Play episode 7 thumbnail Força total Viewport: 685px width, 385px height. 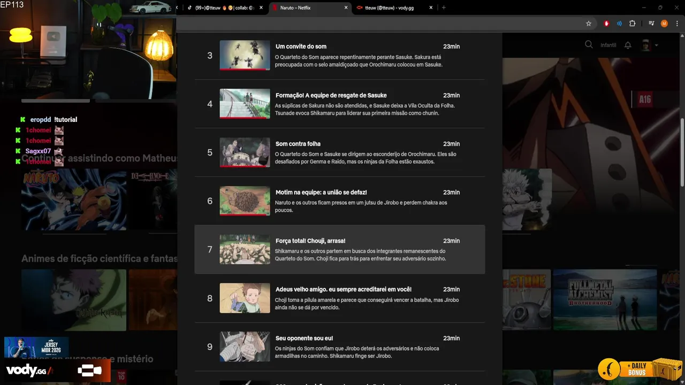click(245, 249)
